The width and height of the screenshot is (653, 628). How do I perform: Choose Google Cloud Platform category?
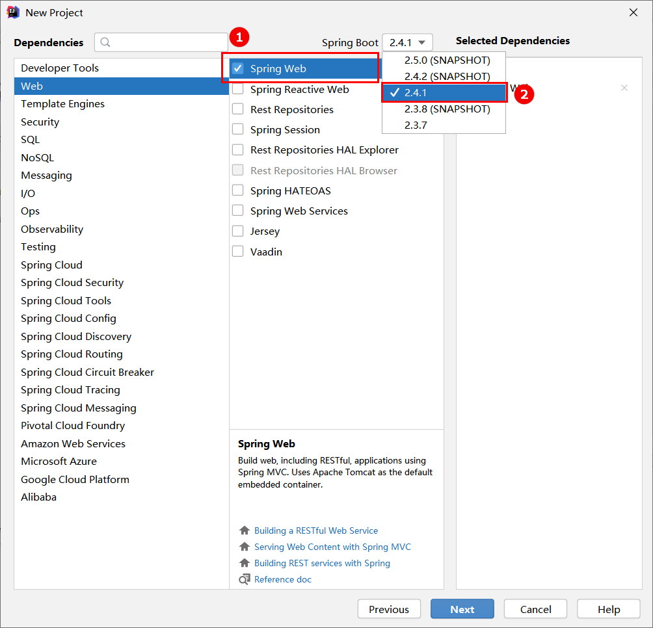(x=121, y=479)
